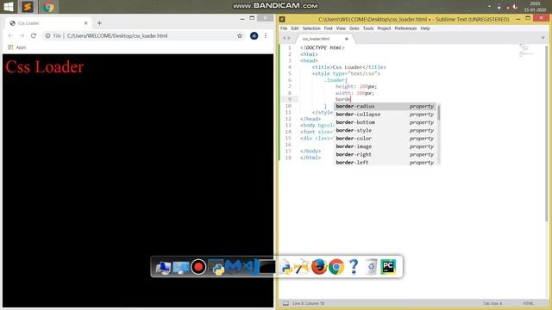Image resolution: width=552 pixels, height=310 pixels.
Task: Launch the pickaxe tool dock icon
Action: point(302,267)
